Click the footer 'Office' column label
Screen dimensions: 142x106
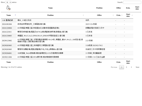(99, 62)
